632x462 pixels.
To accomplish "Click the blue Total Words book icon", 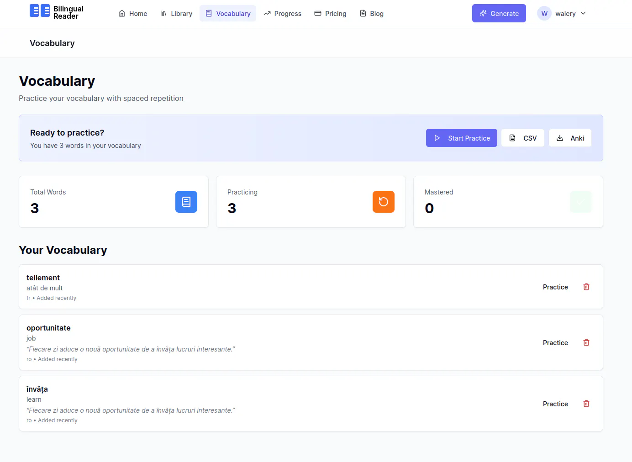I will click(186, 202).
